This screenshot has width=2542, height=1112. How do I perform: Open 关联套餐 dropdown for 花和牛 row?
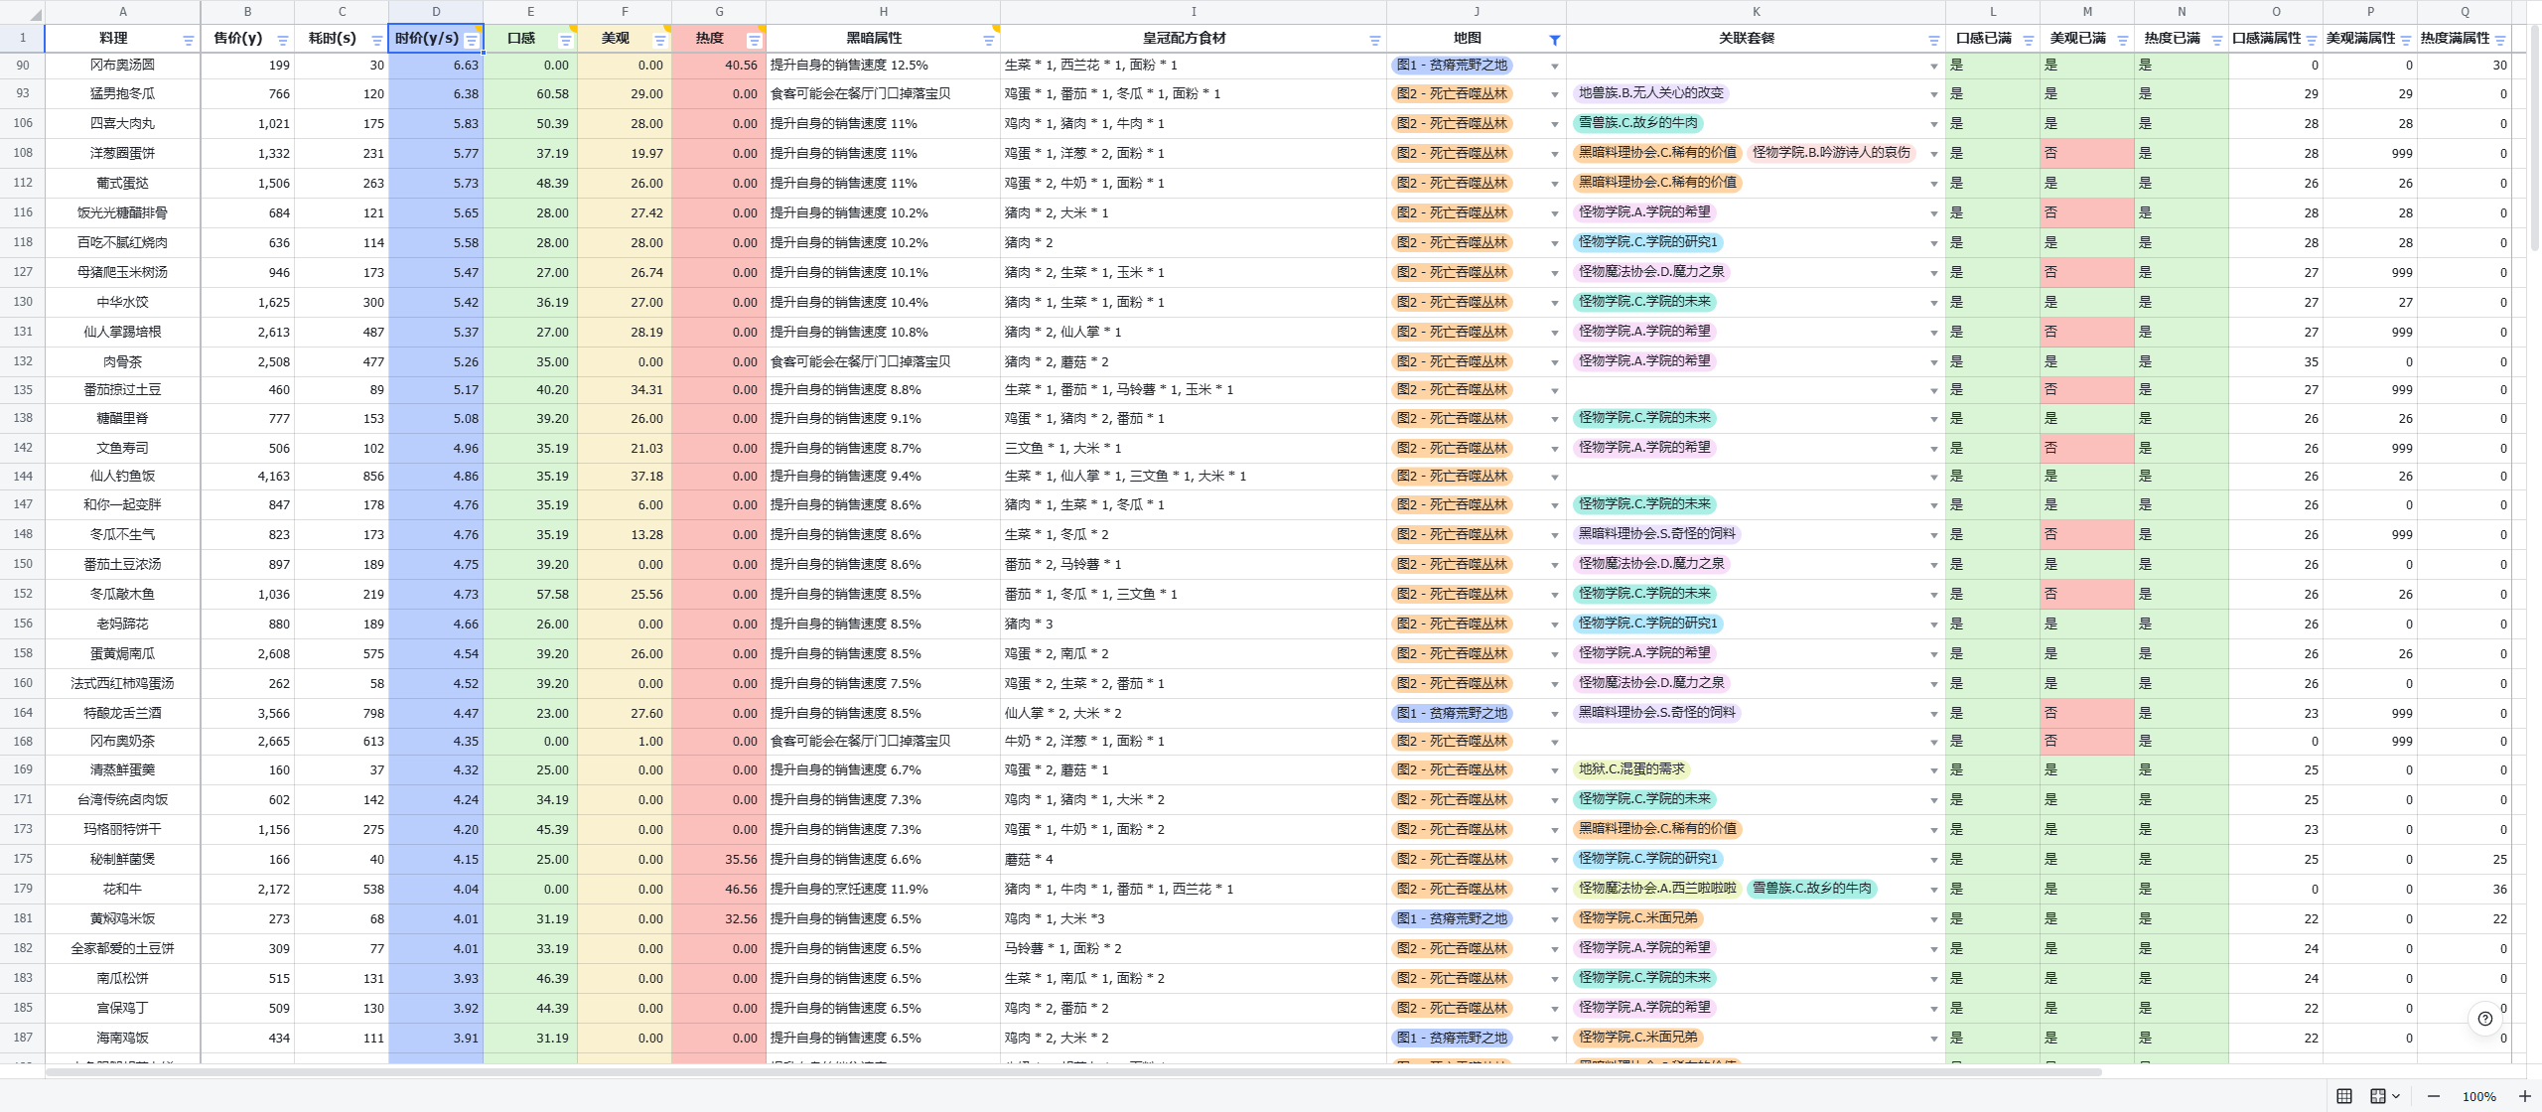click(x=1934, y=891)
